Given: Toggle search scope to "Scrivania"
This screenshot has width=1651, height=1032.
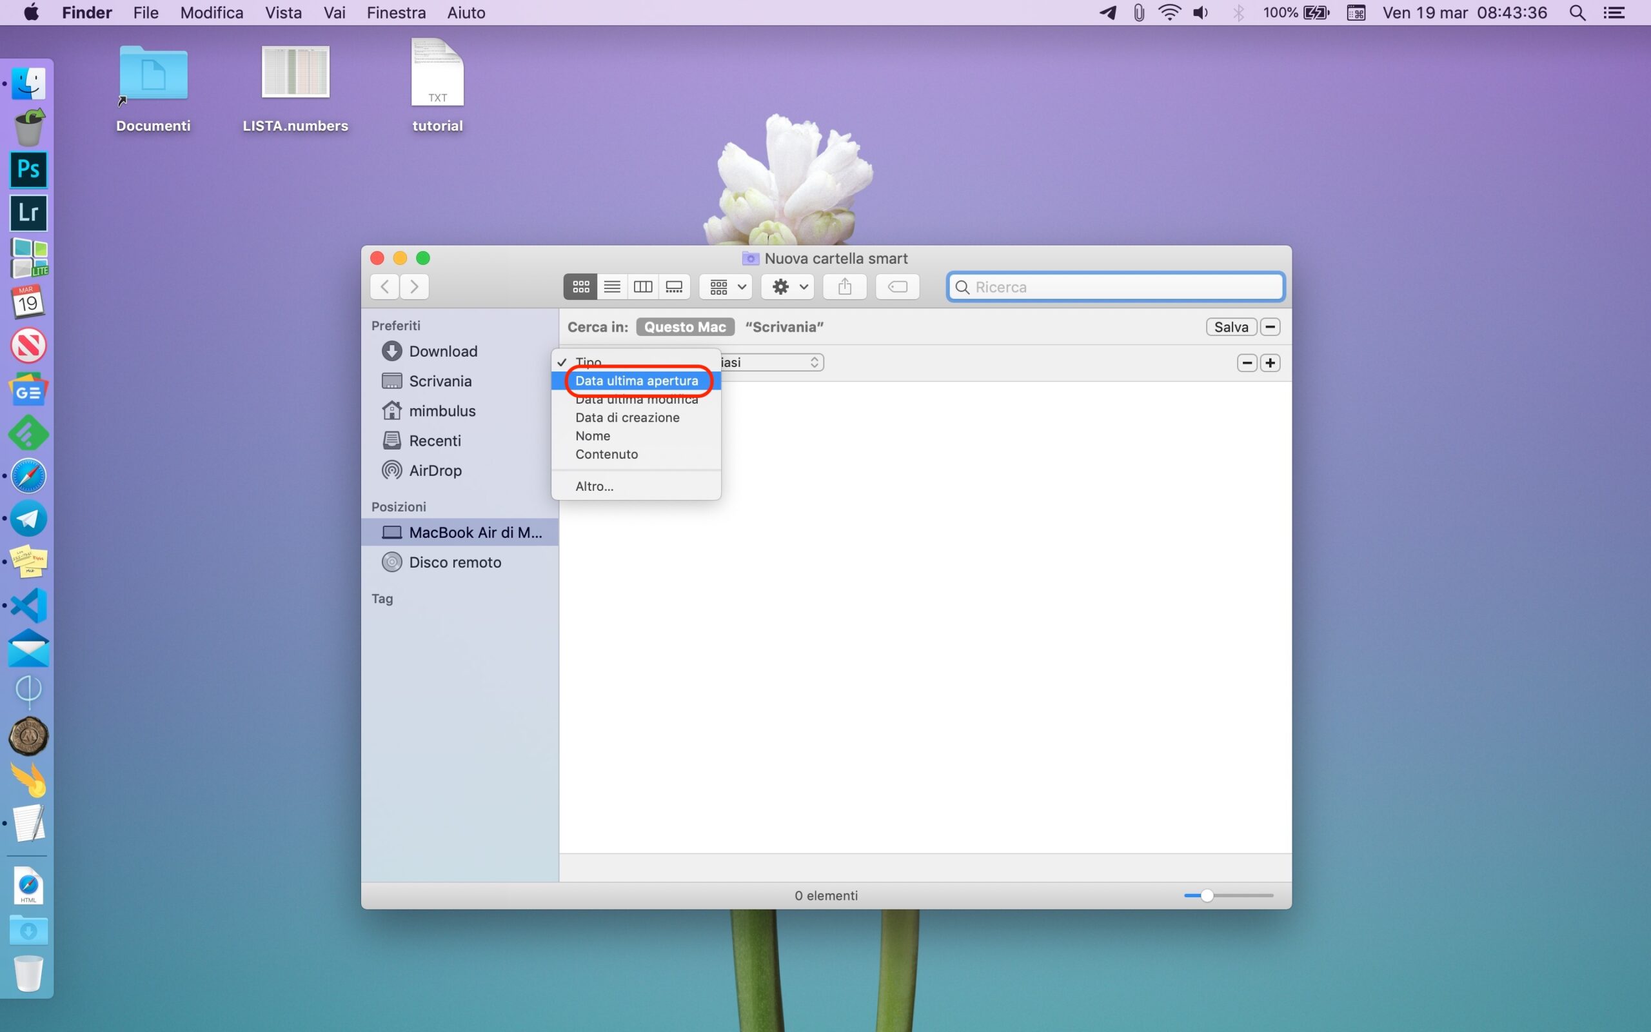Looking at the screenshot, I should (784, 327).
